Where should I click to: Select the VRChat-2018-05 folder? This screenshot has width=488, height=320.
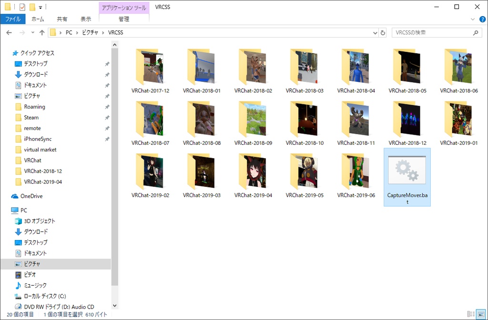pyautogui.click(x=407, y=71)
